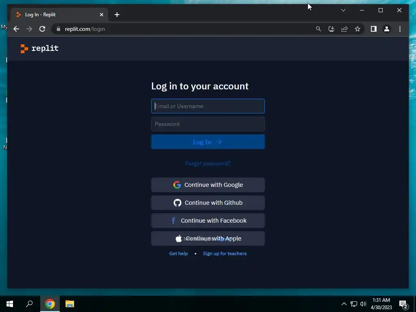Image resolution: width=416 pixels, height=312 pixels.
Task: Click the address bar URL replit.com/login
Action: pyautogui.click(x=85, y=29)
